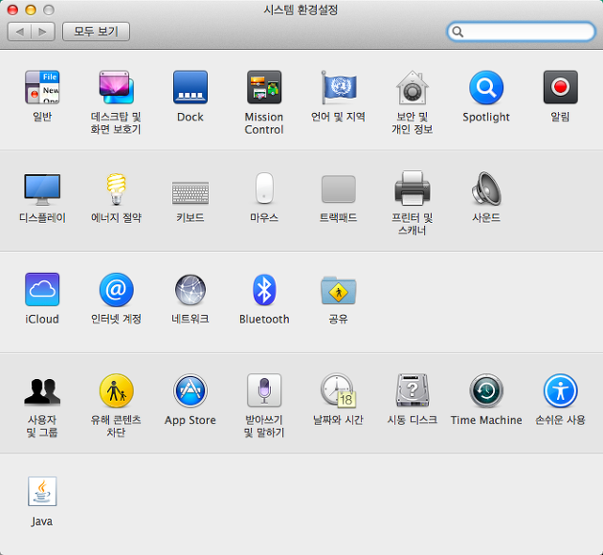Open the 일반 (General) preference pane
603x555 pixels.
point(42,87)
